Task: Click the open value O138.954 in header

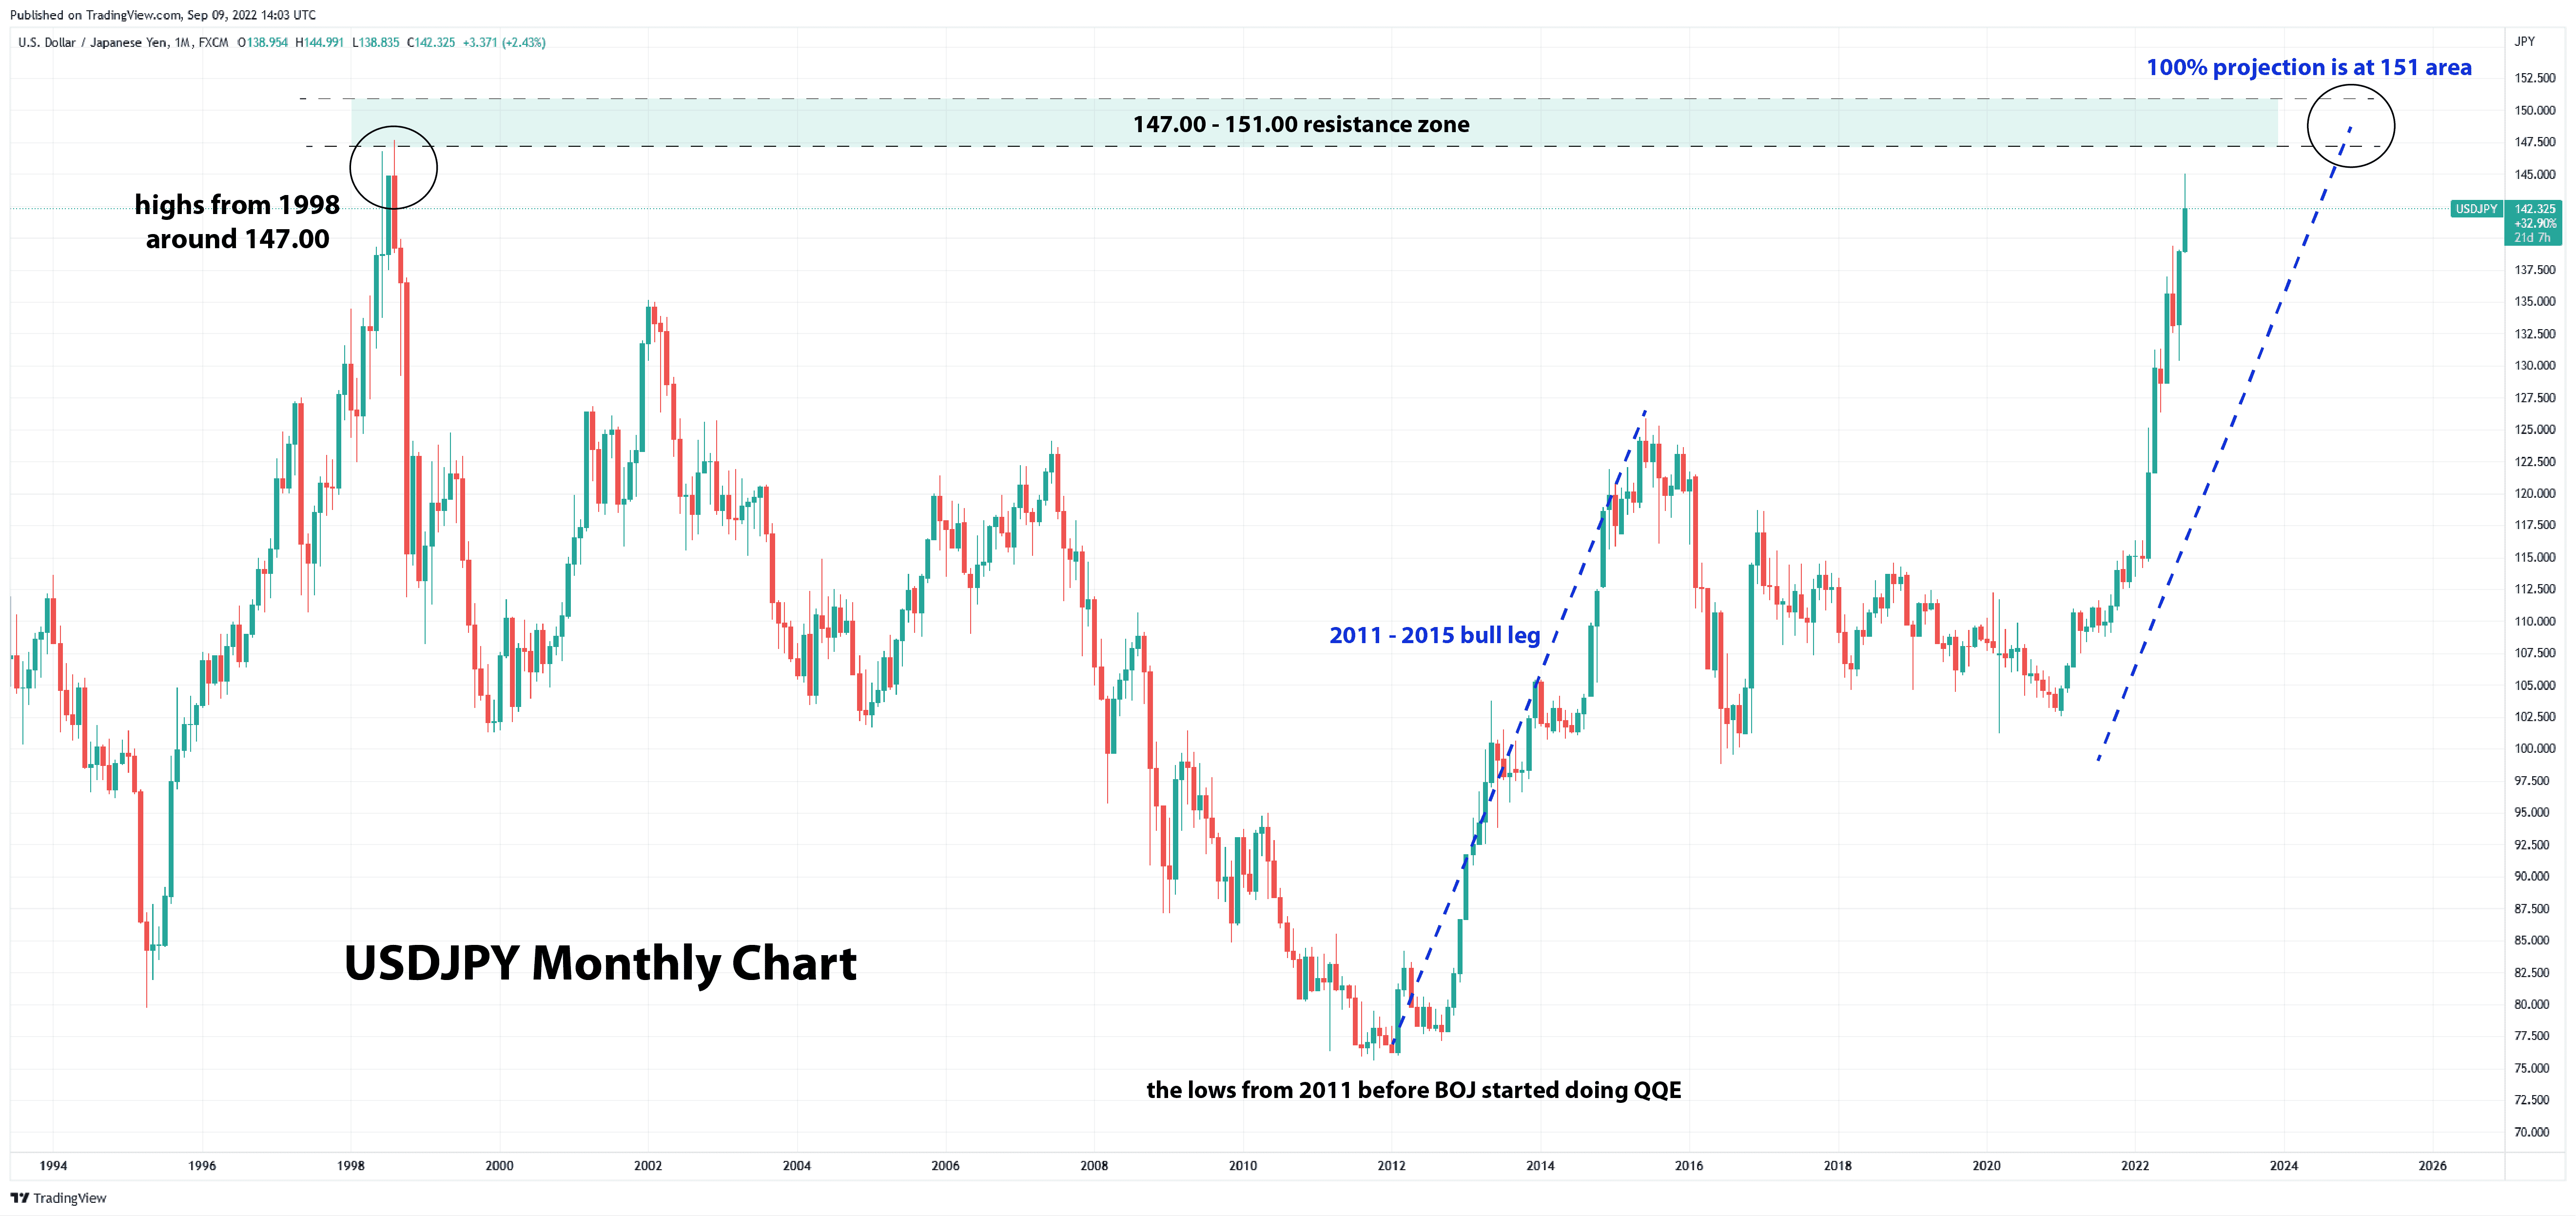Action: (262, 42)
